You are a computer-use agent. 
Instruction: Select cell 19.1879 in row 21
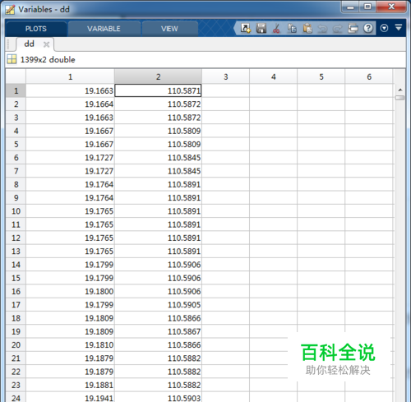coord(70,358)
